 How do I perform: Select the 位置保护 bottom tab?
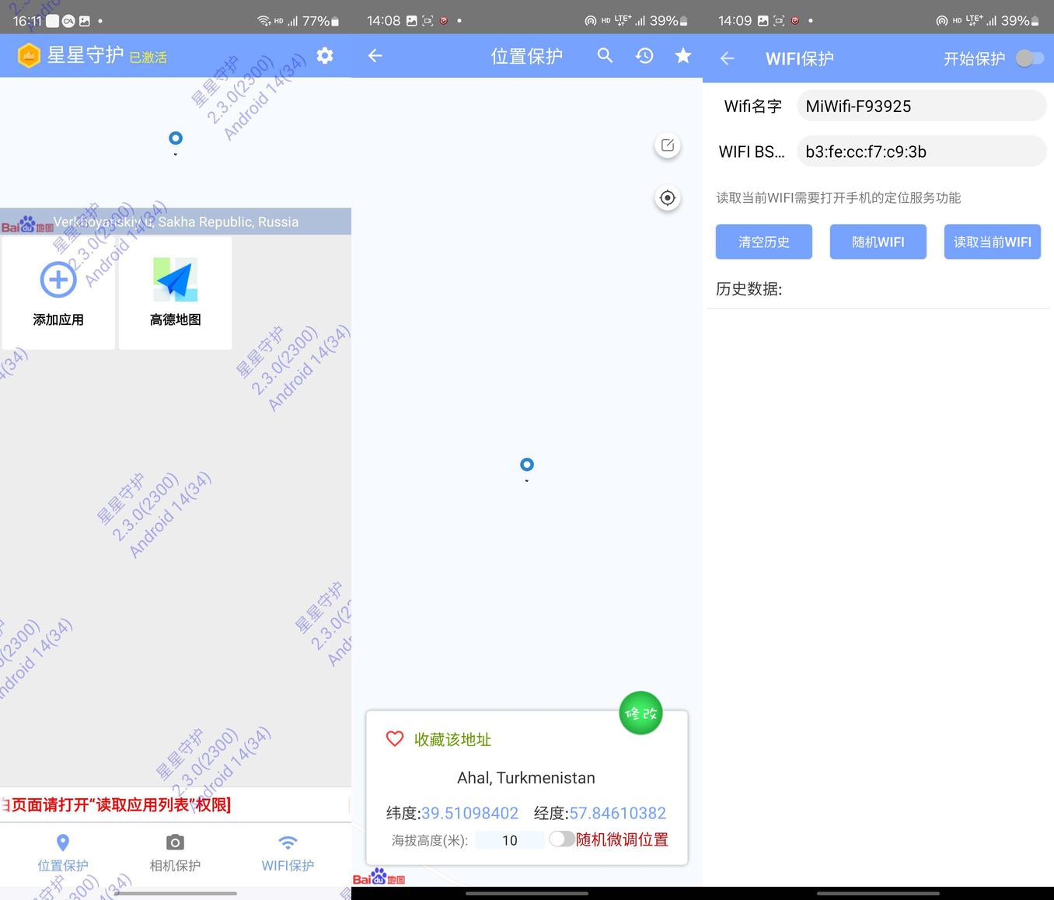(63, 853)
